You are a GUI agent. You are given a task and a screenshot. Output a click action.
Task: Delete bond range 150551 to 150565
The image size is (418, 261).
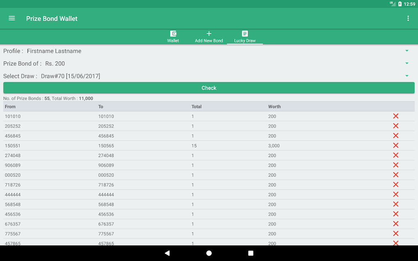395,146
